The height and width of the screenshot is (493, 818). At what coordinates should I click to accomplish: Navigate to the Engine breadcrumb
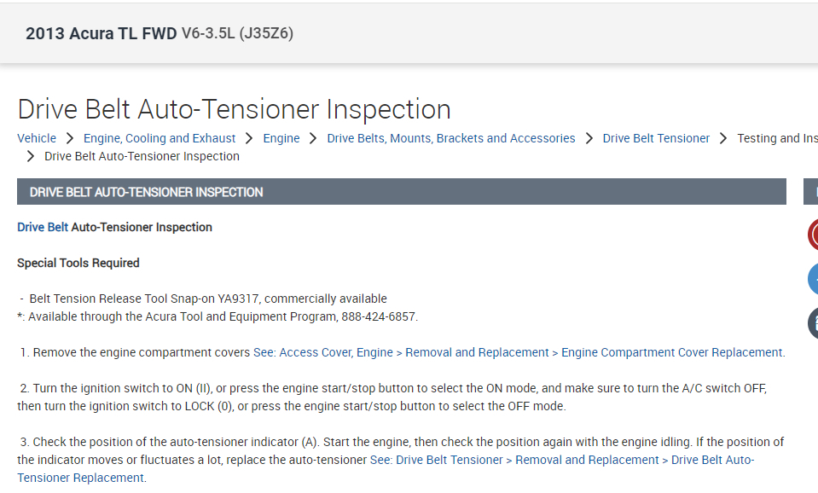coord(281,138)
